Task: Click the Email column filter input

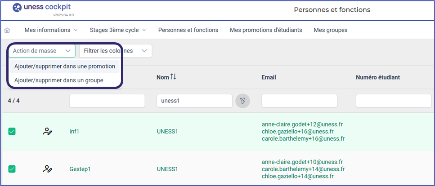Action: [299, 101]
